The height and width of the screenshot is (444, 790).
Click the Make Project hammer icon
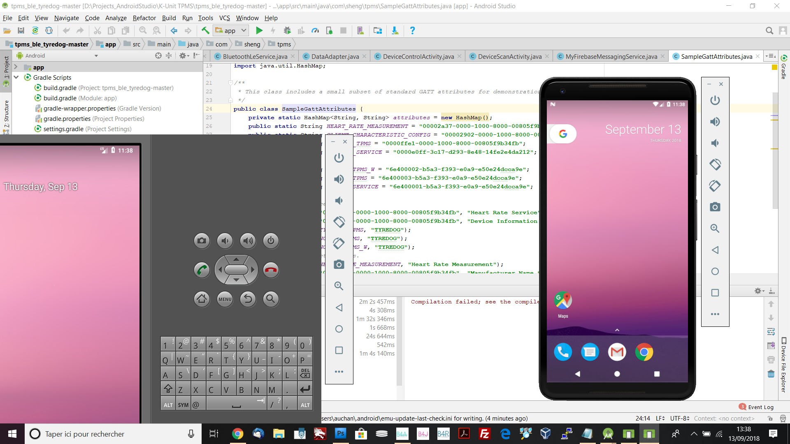(x=205, y=30)
